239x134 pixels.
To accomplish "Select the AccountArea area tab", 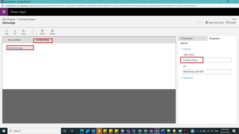I will [x=14, y=40].
